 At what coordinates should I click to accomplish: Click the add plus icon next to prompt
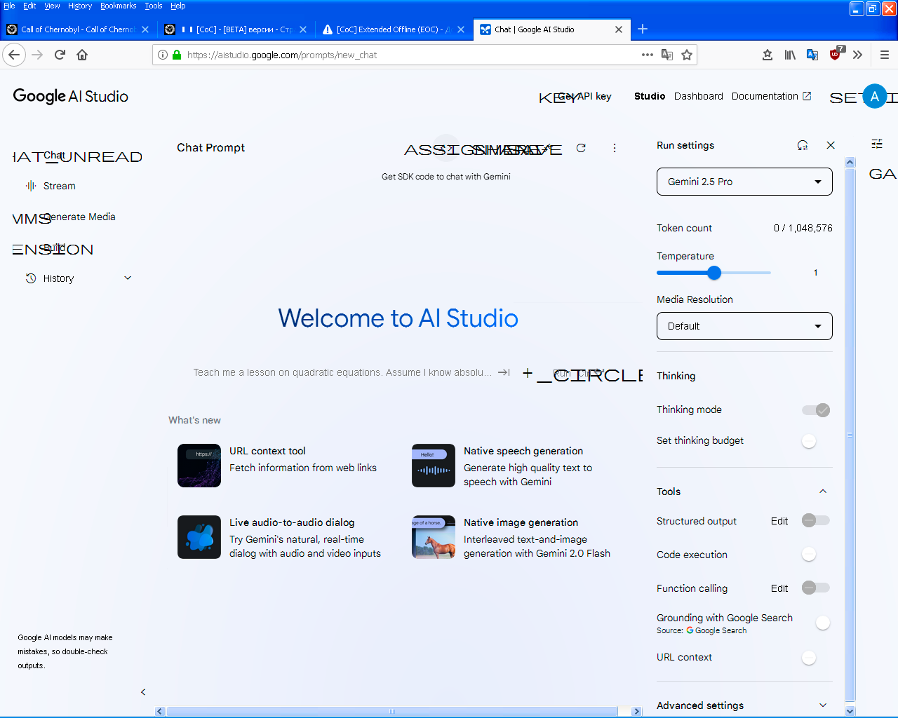[x=528, y=373]
